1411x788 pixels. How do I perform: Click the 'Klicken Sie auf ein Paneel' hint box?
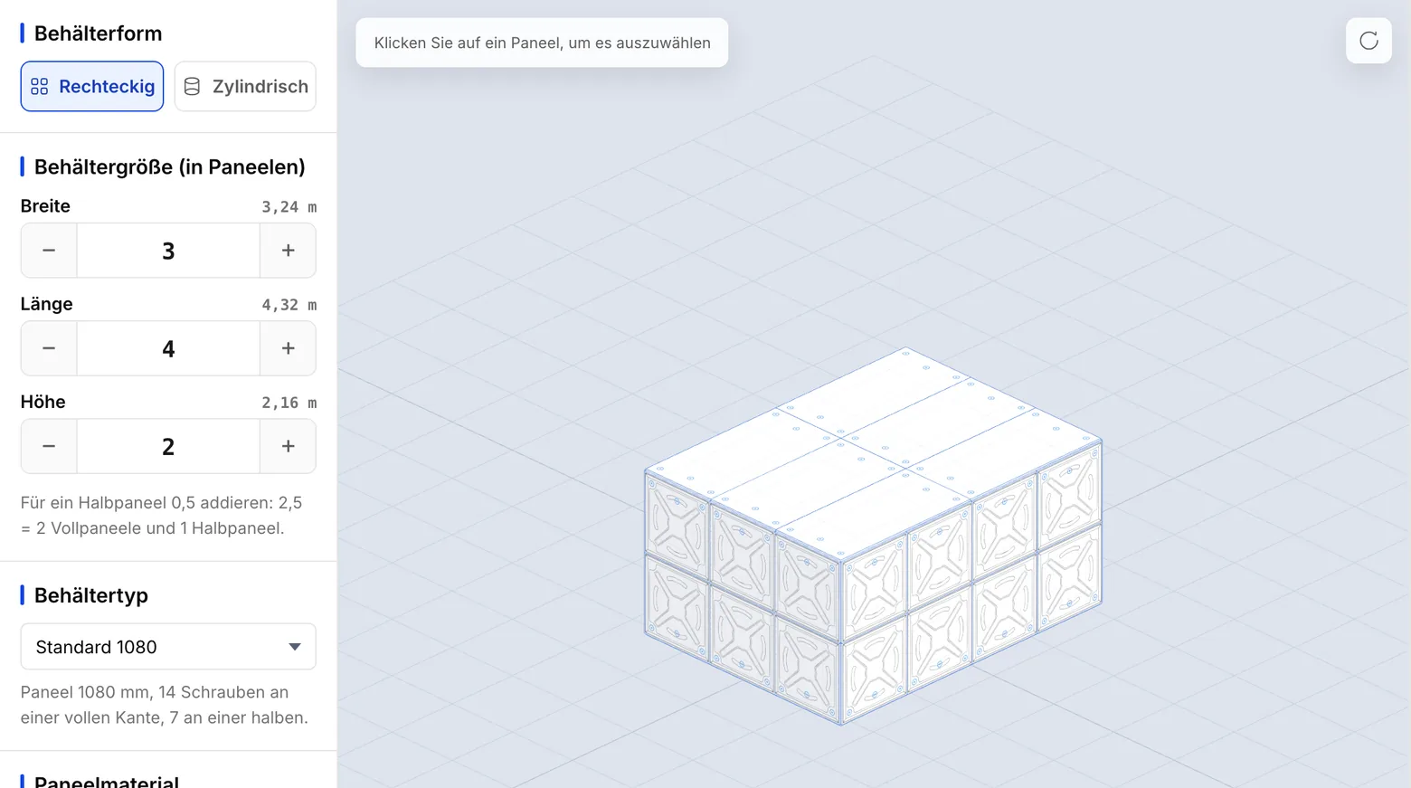click(542, 43)
